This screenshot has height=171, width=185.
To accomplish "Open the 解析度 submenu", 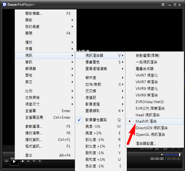I will (100, 78).
